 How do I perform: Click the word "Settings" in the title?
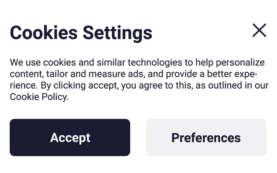[x=117, y=32]
